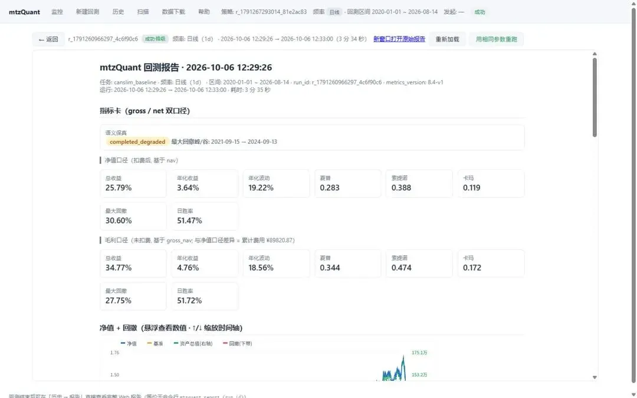Click the 指标卡 section heading
This screenshot has height=398, width=637.
(145, 111)
